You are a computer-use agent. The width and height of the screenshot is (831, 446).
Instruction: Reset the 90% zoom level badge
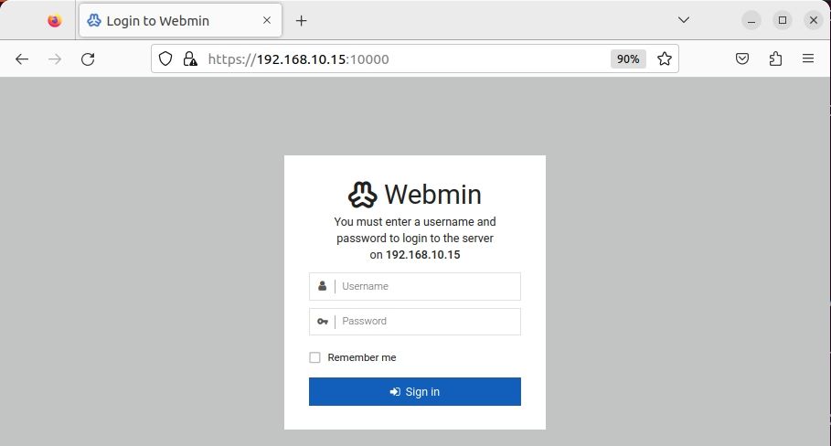coord(628,58)
